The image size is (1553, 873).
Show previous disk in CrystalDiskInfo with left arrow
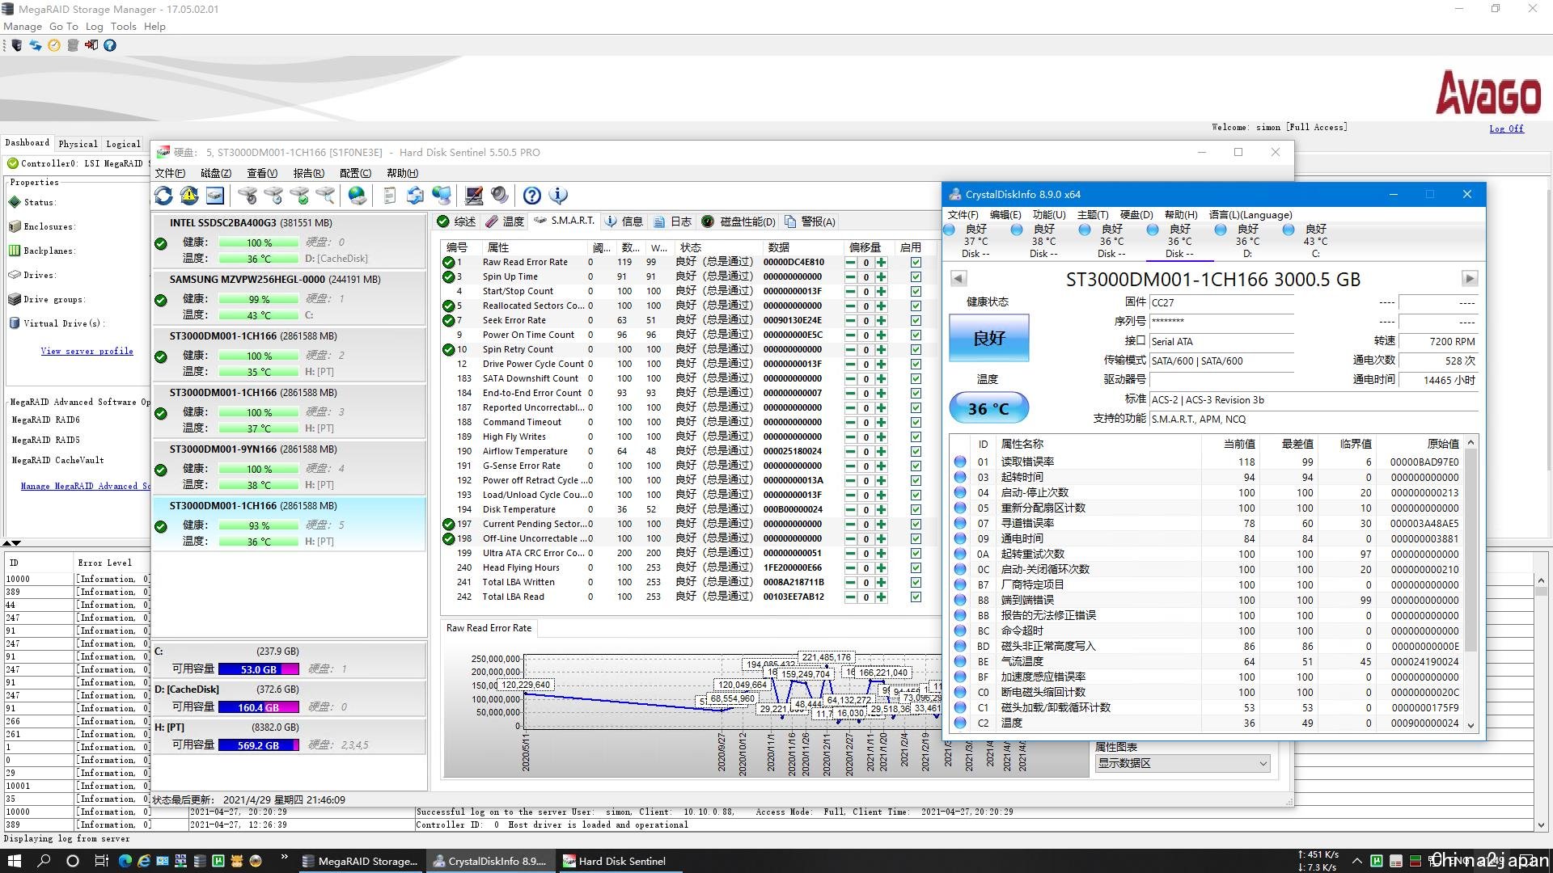click(958, 279)
